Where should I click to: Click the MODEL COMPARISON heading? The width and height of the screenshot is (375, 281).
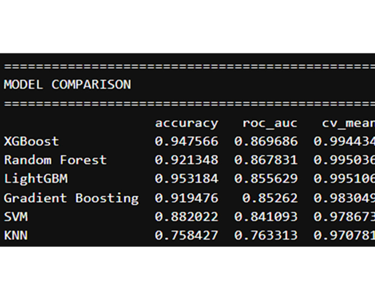[67, 85]
